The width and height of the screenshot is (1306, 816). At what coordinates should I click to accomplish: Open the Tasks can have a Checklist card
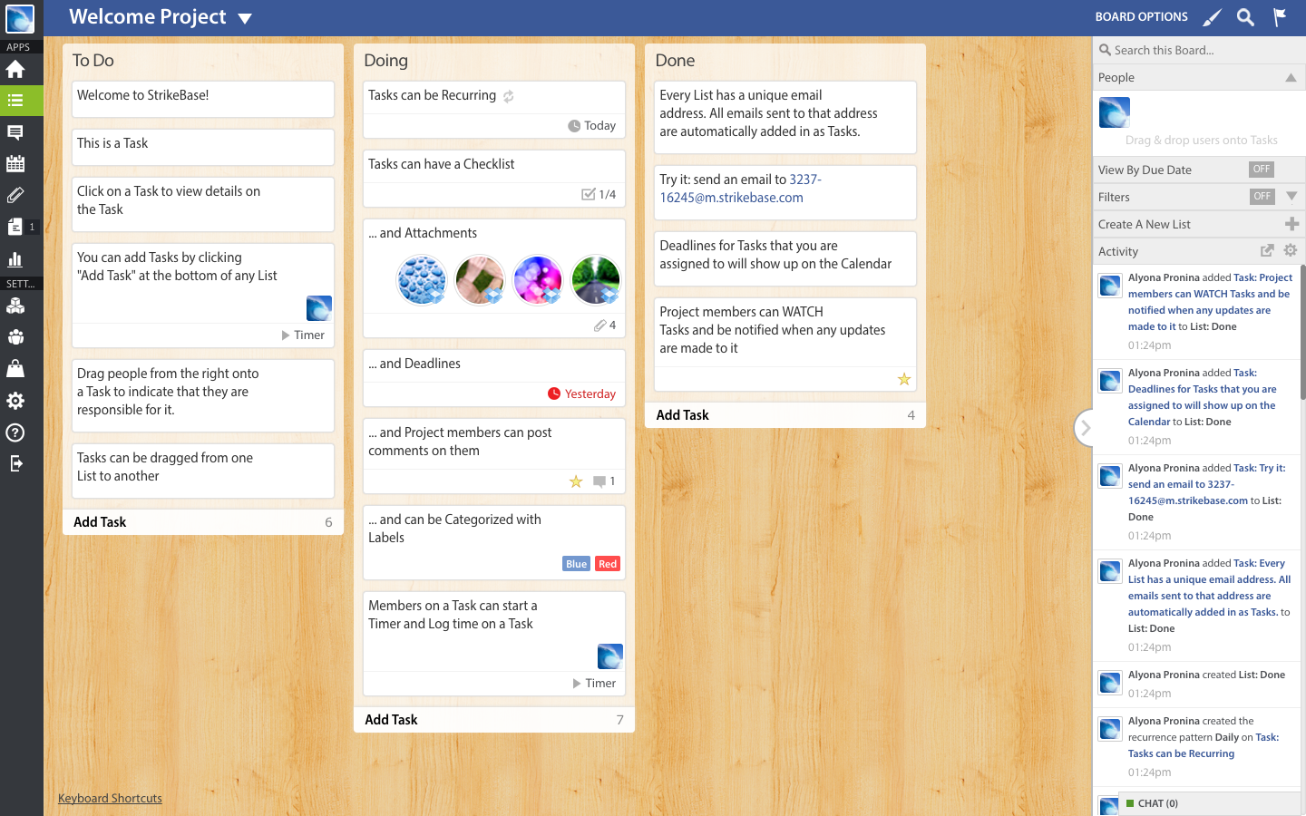tap(494, 179)
